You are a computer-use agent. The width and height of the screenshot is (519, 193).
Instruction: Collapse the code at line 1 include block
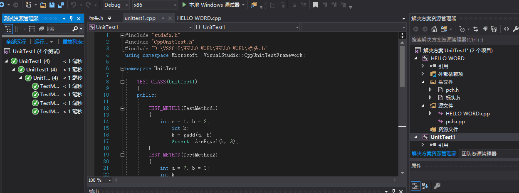pos(122,35)
